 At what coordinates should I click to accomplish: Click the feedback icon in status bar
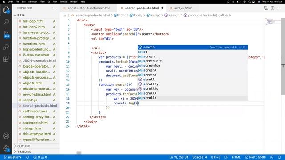(272, 157)
